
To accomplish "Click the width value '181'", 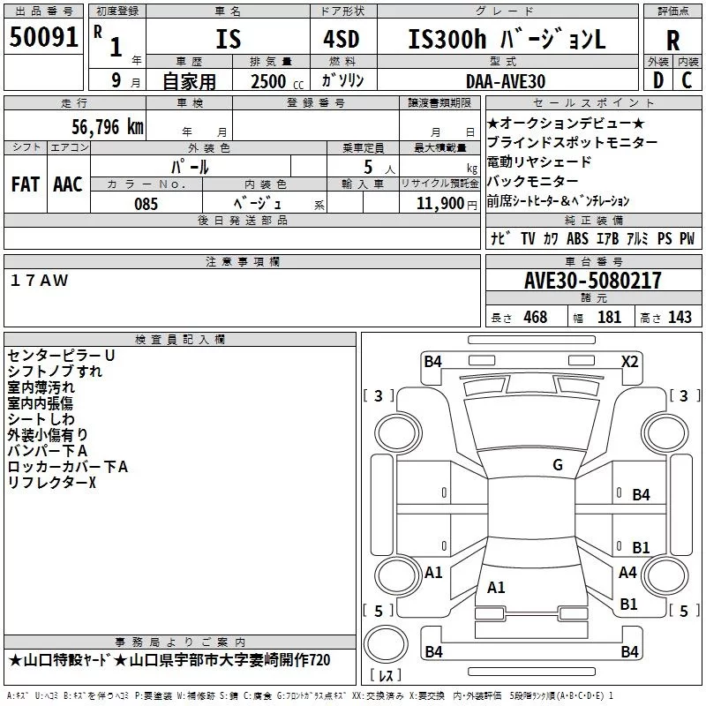I will coord(609,317).
